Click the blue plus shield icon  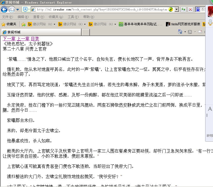[x=25, y=9]
